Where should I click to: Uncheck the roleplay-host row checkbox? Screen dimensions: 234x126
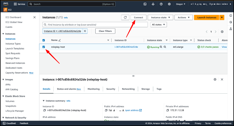[x=44, y=47]
